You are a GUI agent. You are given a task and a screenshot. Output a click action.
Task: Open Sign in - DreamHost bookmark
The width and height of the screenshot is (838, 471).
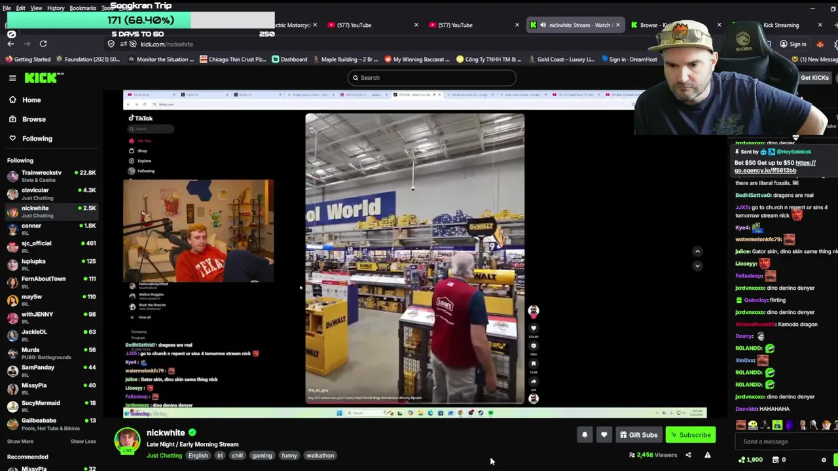pyautogui.click(x=628, y=60)
